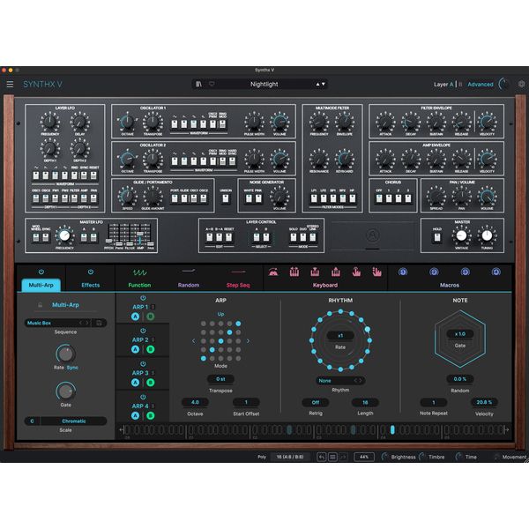
Task: Open the preset browser library icon
Action: (x=198, y=84)
